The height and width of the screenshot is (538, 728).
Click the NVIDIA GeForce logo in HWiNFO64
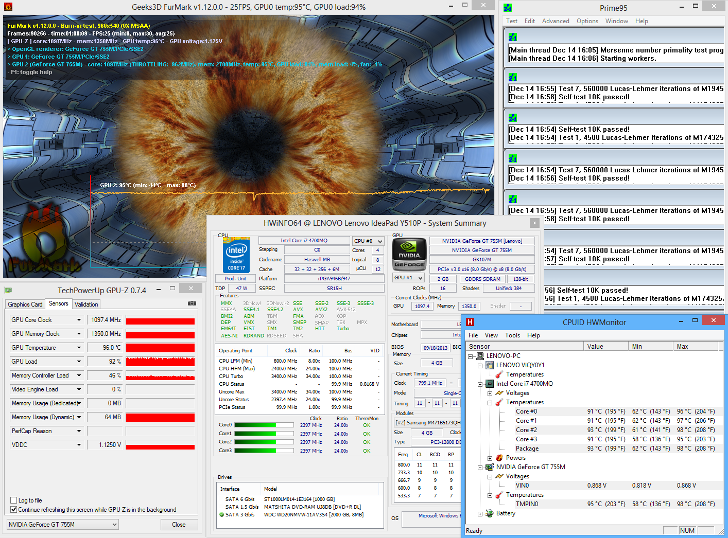409,254
